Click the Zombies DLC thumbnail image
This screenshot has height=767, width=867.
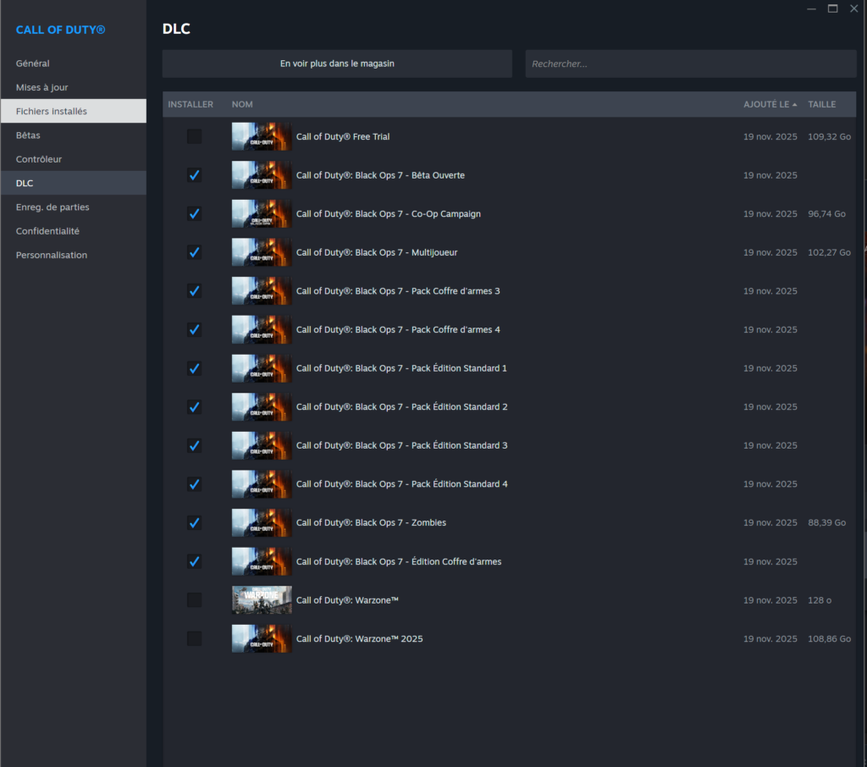(x=262, y=522)
